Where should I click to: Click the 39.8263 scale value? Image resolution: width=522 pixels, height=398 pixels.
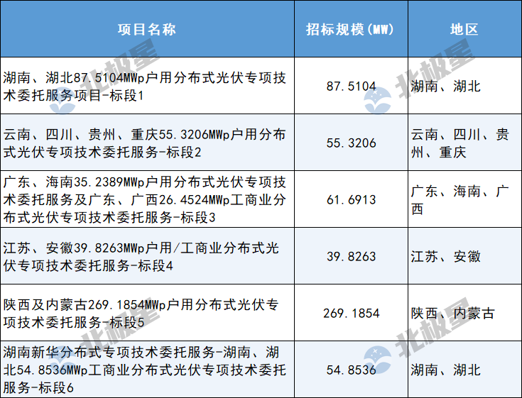pyautogui.click(x=351, y=257)
